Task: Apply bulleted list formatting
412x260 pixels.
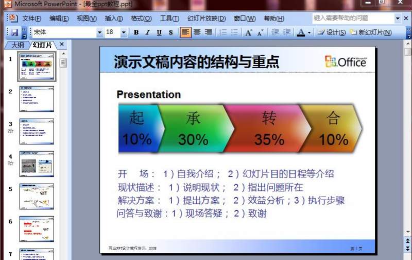Action: [x=234, y=32]
